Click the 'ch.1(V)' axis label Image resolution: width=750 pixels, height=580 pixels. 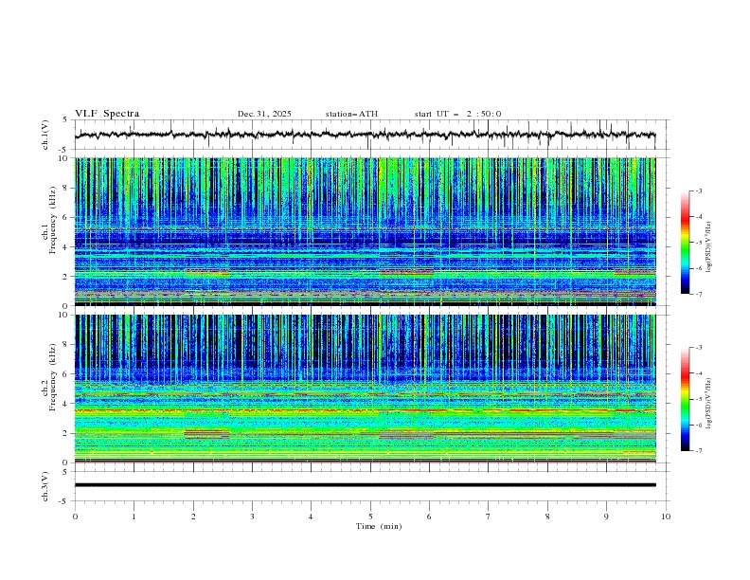pos(45,136)
